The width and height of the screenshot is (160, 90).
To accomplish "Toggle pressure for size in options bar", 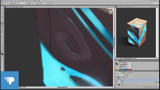I will coord(51,3).
